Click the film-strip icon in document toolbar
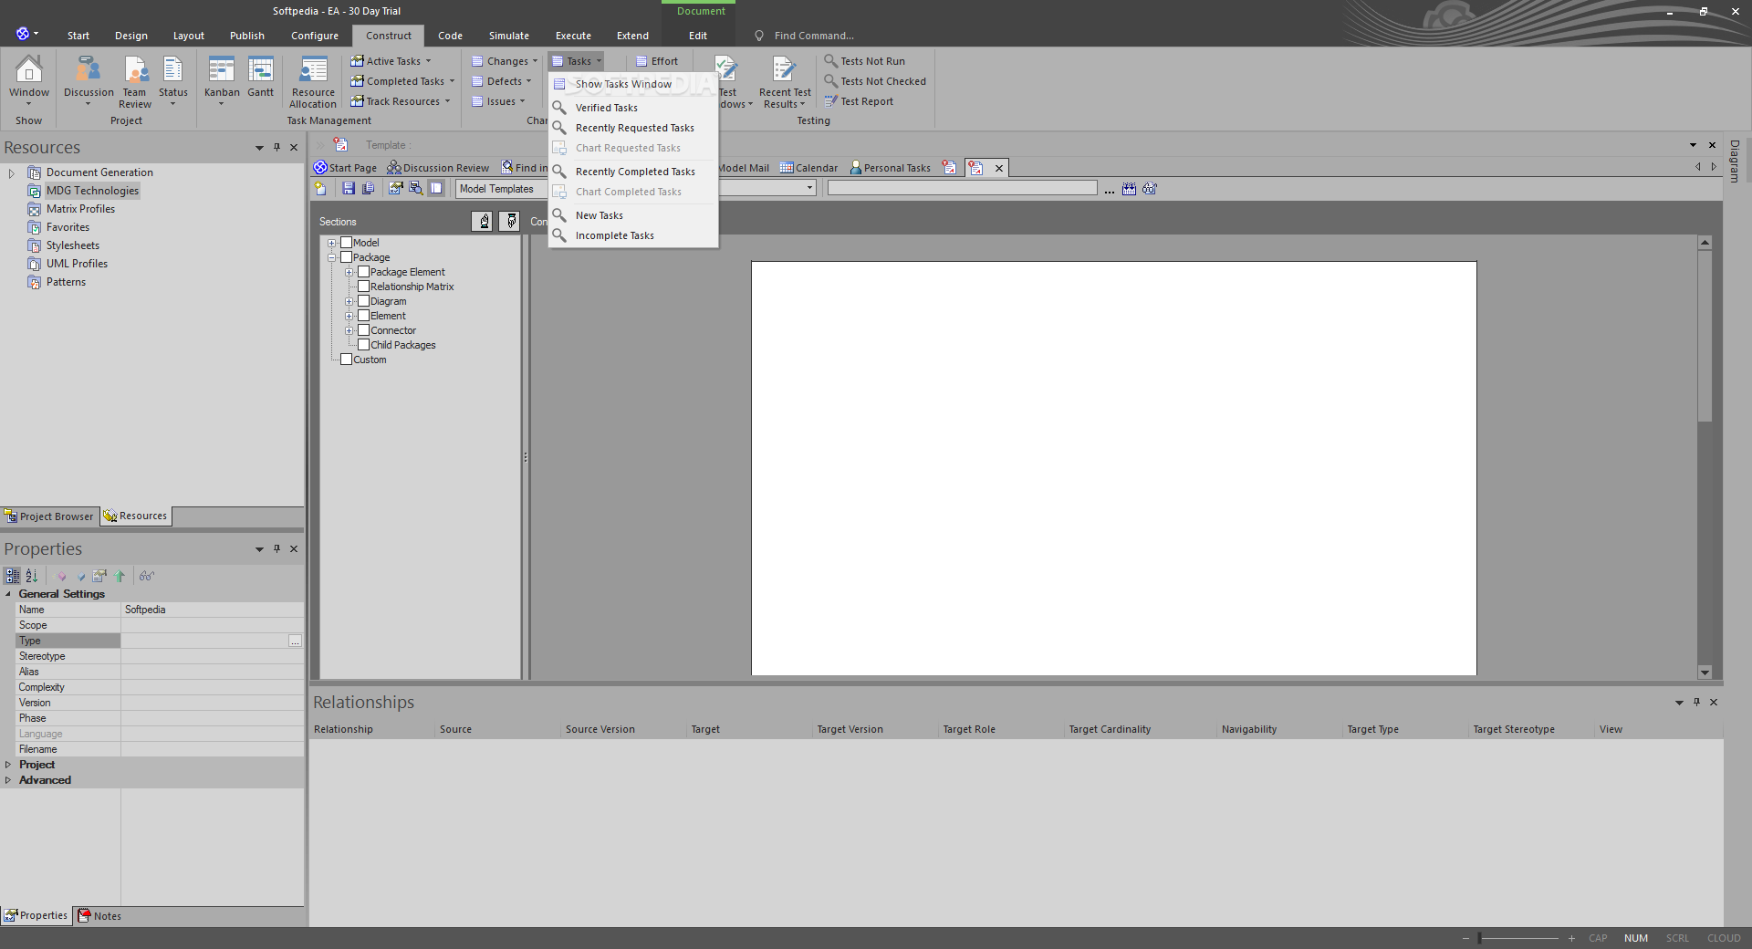 click(x=1129, y=189)
